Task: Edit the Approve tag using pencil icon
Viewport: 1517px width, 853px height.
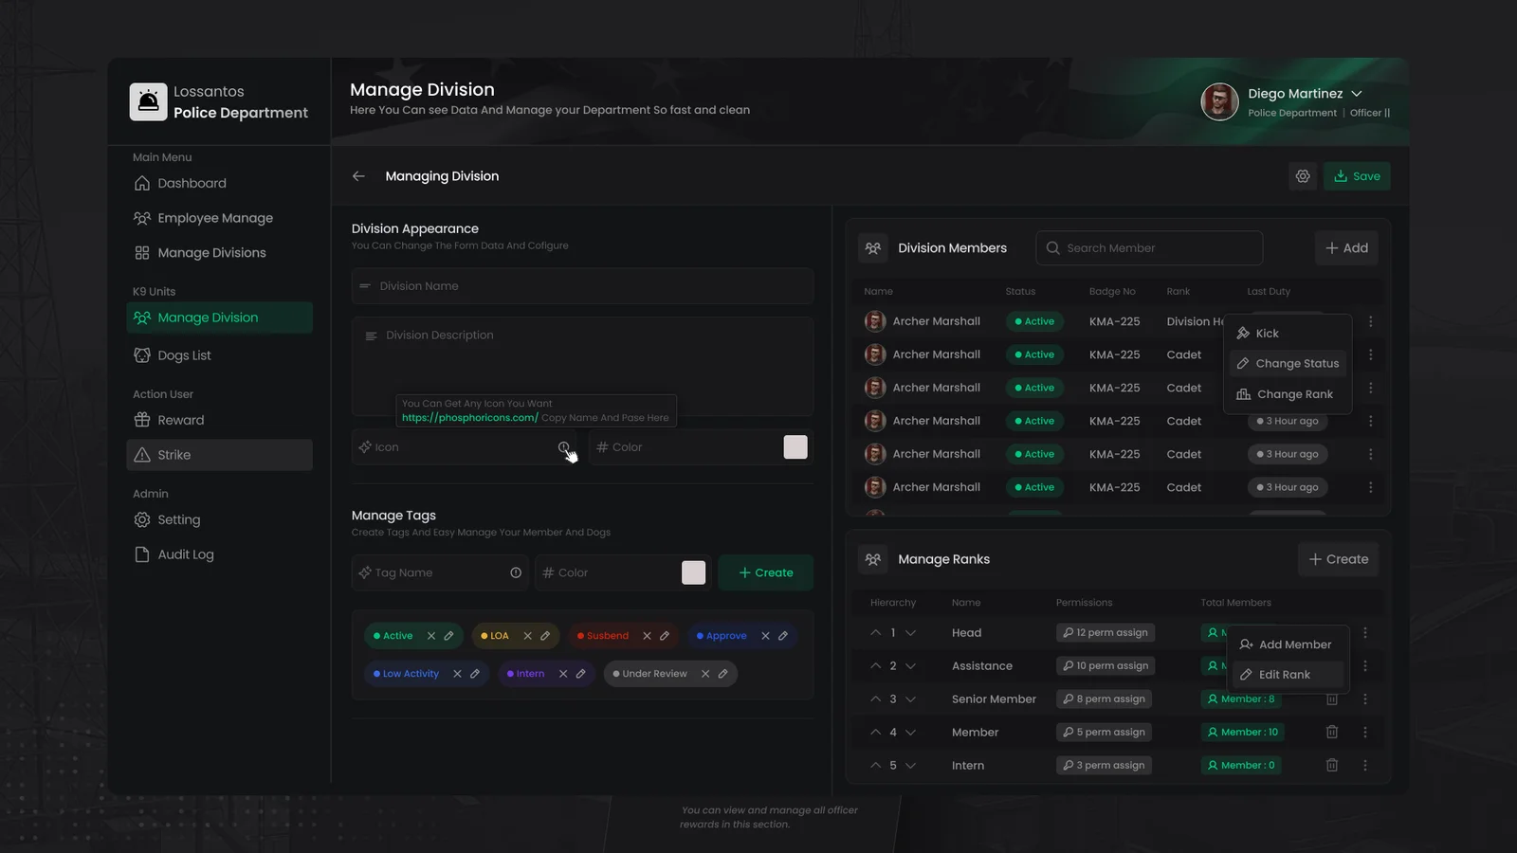Action: (x=783, y=636)
